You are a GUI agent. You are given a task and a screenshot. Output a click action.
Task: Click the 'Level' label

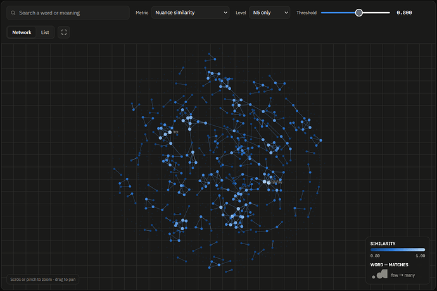(x=241, y=13)
